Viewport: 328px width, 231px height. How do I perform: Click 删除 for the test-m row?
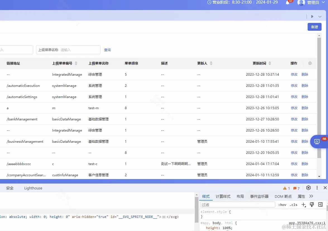pyautogui.click(x=305, y=108)
